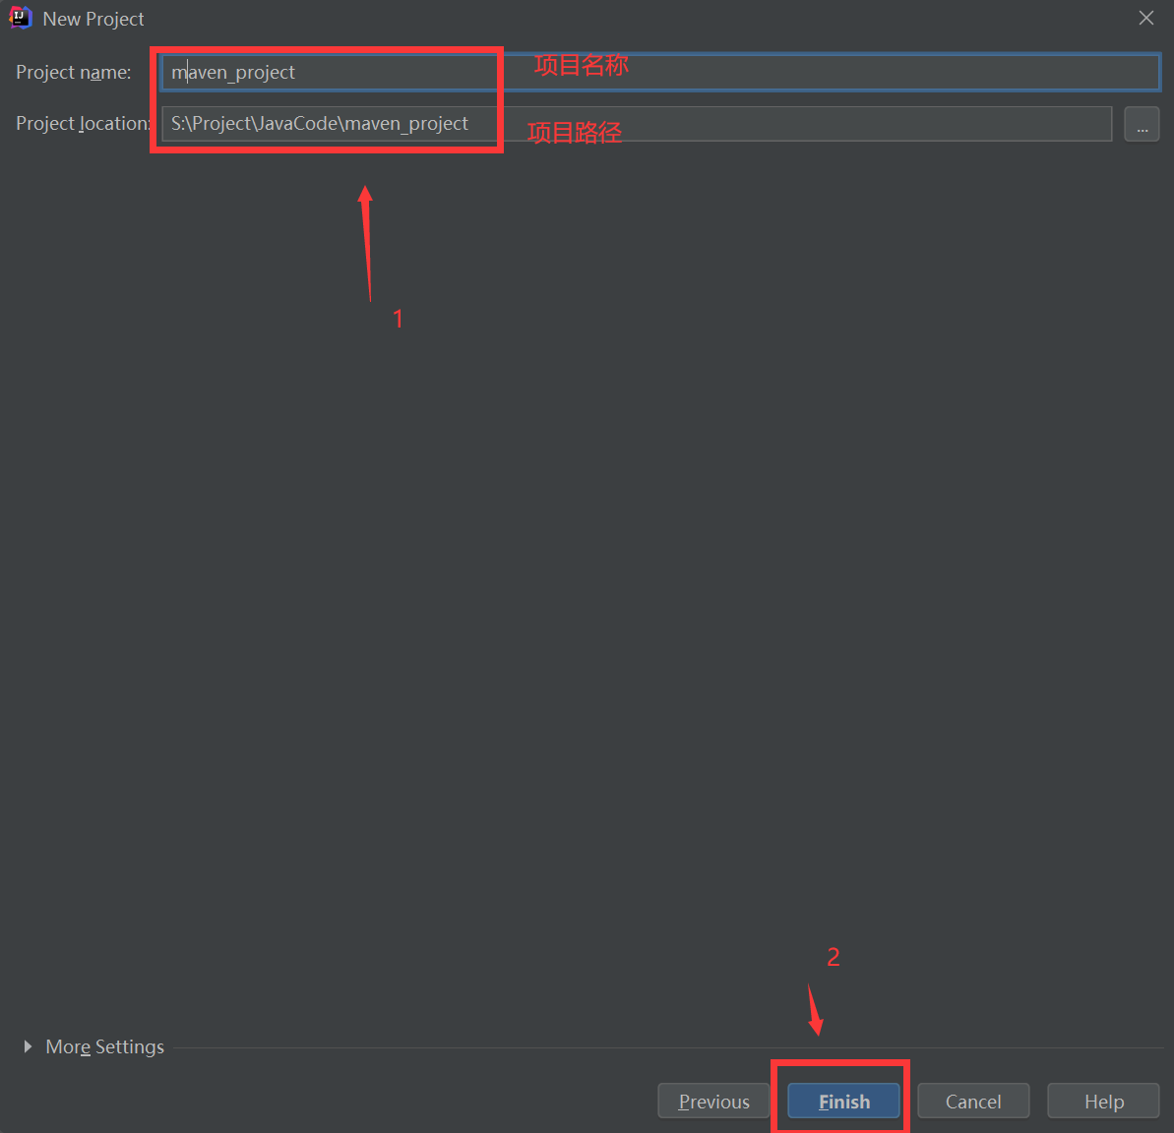Click the Finish button
Viewport: 1174px width, 1133px height.
843,1101
